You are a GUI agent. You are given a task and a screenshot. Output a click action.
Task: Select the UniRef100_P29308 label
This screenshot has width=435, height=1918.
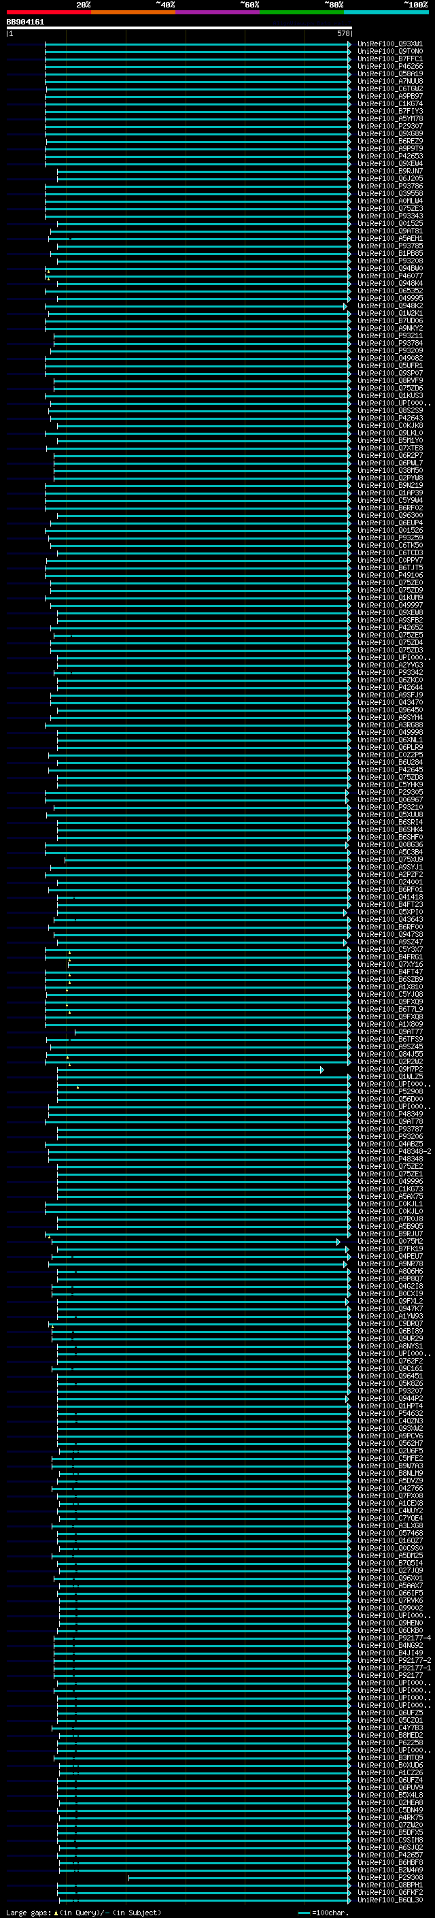tap(389, 1878)
